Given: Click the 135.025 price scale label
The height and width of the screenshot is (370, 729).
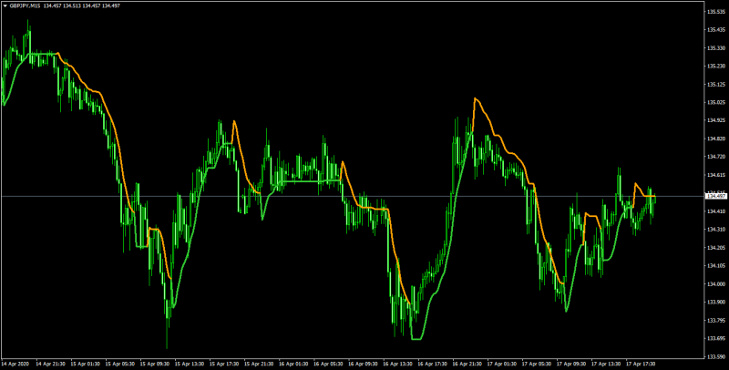Looking at the screenshot, I should click(x=715, y=102).
